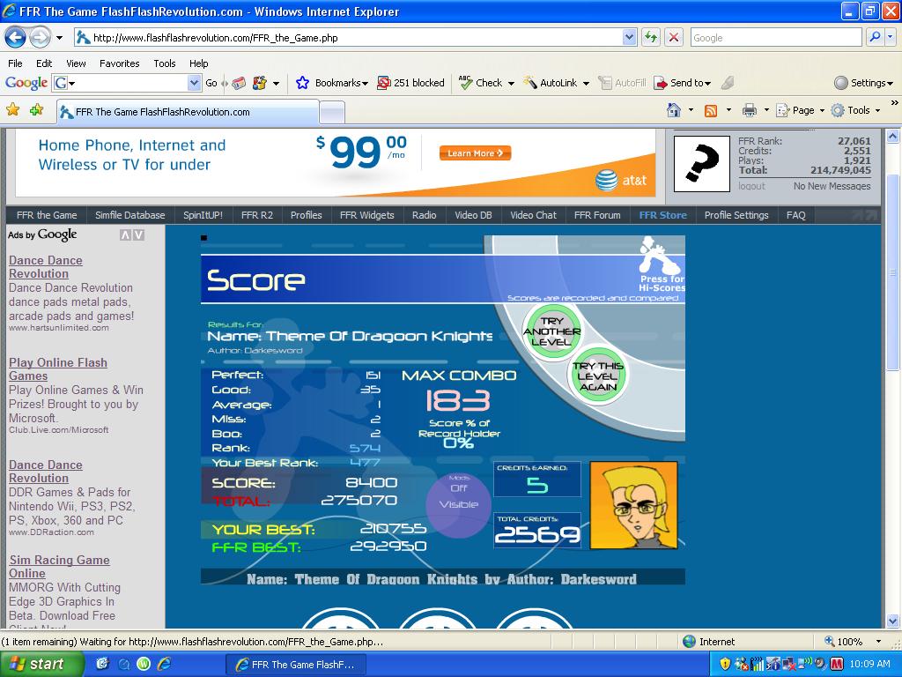Click the Print page icon
902x677 pixels.
coord(749,110)
